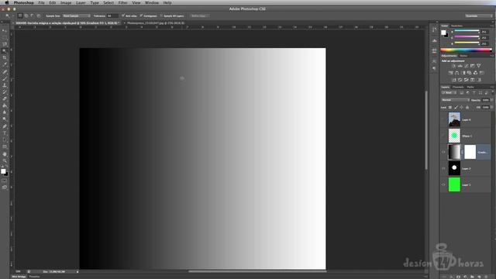
Task: Toggle the Contiguous checkbox
Action: pos(141,15)
